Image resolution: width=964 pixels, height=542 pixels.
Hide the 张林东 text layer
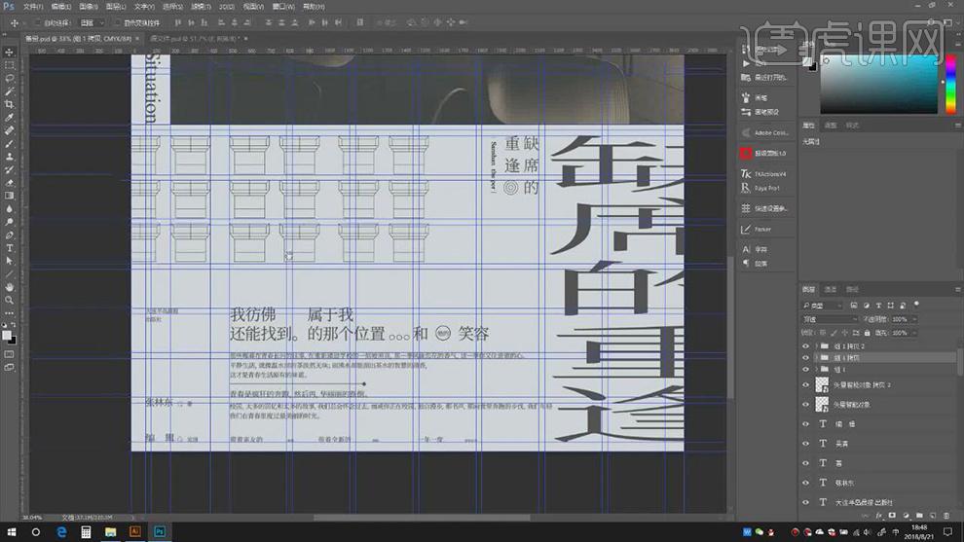(x=806, y=483)
